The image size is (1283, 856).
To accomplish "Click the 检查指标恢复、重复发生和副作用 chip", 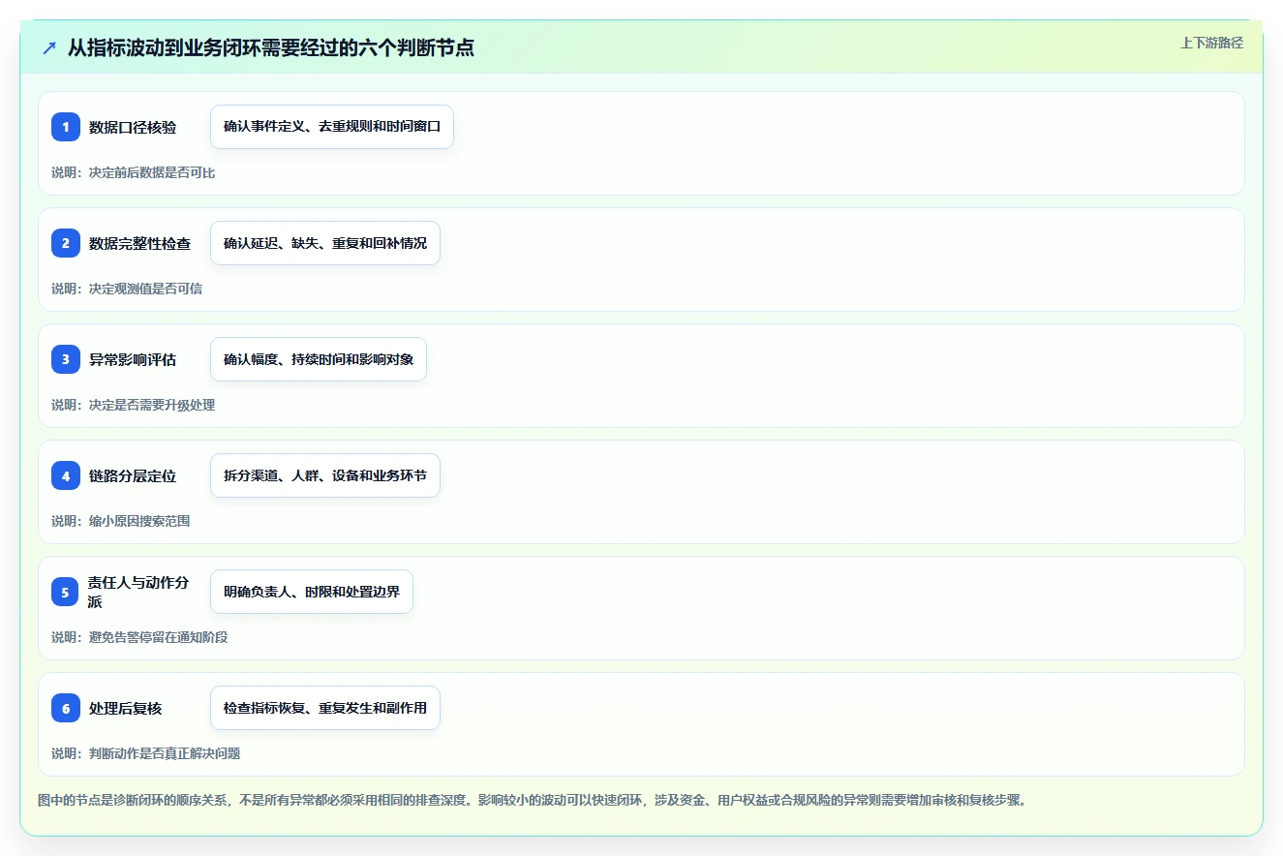I will click(325, 708).
